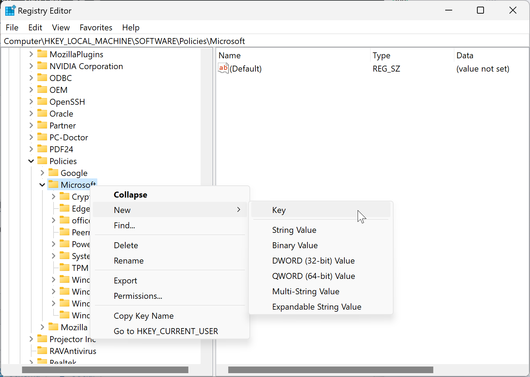Click the Google folder icon
This screenshot has width=530, height=377.
pyautogui.click(x=53, y=172)
